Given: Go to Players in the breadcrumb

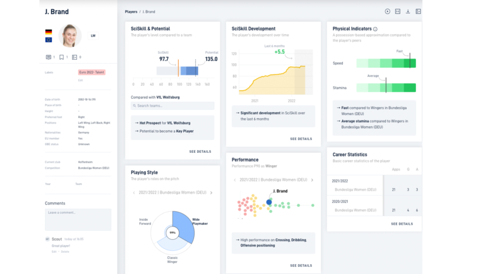Looking at the screenshot, I should [x=131, y=12].
